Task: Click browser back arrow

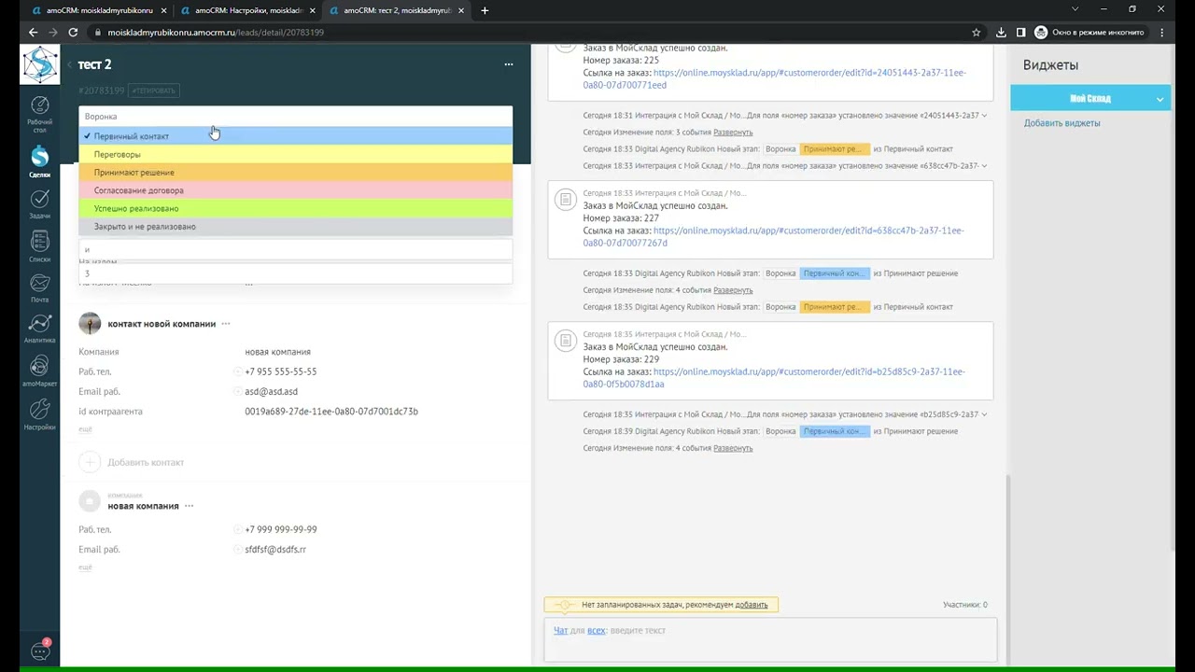Action: (33, 32)
